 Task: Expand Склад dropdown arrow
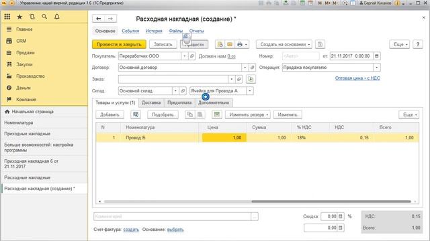175,91
